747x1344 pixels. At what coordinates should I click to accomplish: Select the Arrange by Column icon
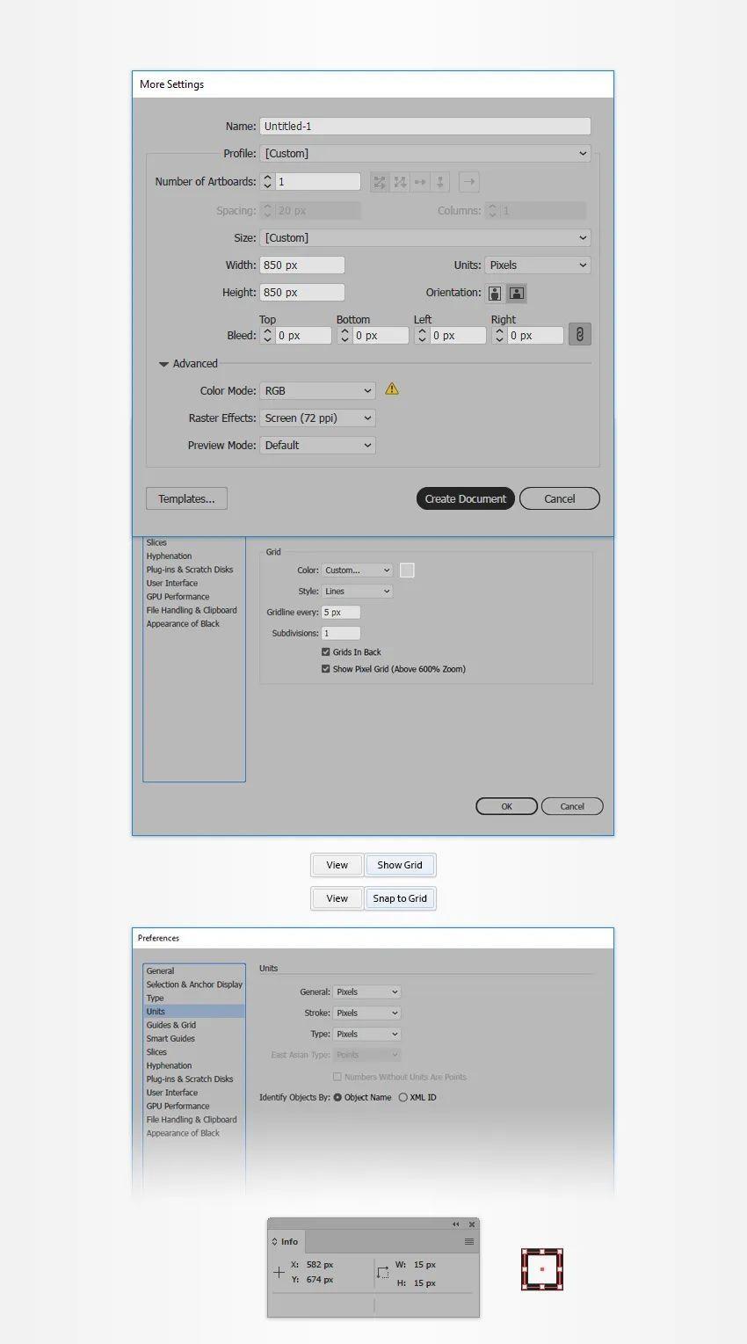point(440,182)
